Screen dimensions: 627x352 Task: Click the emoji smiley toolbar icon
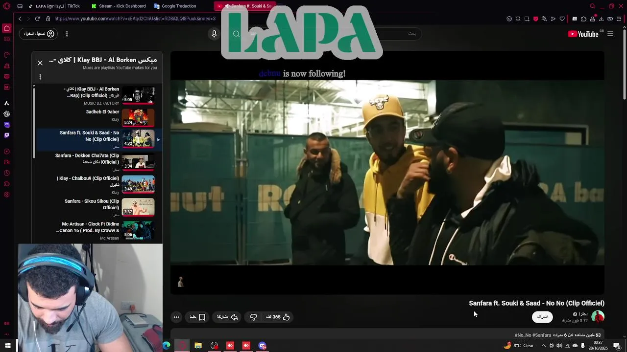pos(509,19)
